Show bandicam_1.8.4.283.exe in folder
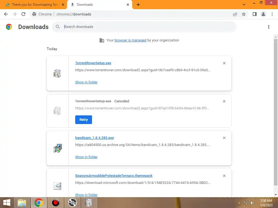Viewport: 278px width, 208px height. (86, 157)
